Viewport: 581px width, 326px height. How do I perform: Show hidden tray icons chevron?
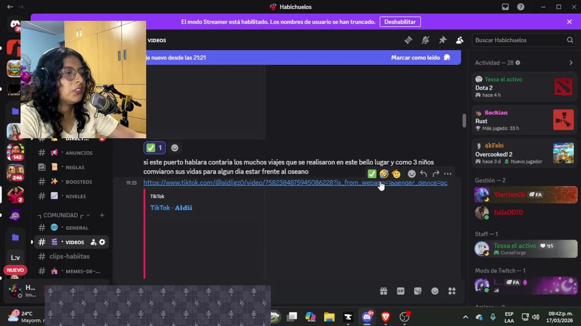465,317
